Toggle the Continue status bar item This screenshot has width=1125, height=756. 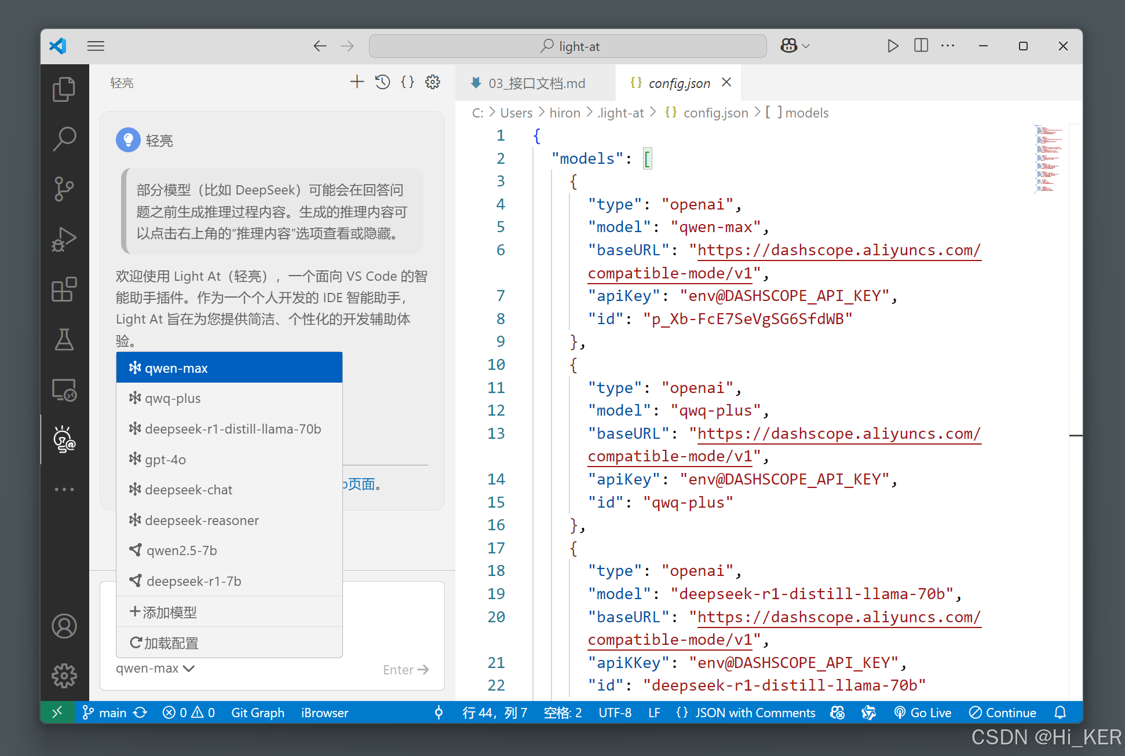pyautogui.click(x=1003, y=713)
